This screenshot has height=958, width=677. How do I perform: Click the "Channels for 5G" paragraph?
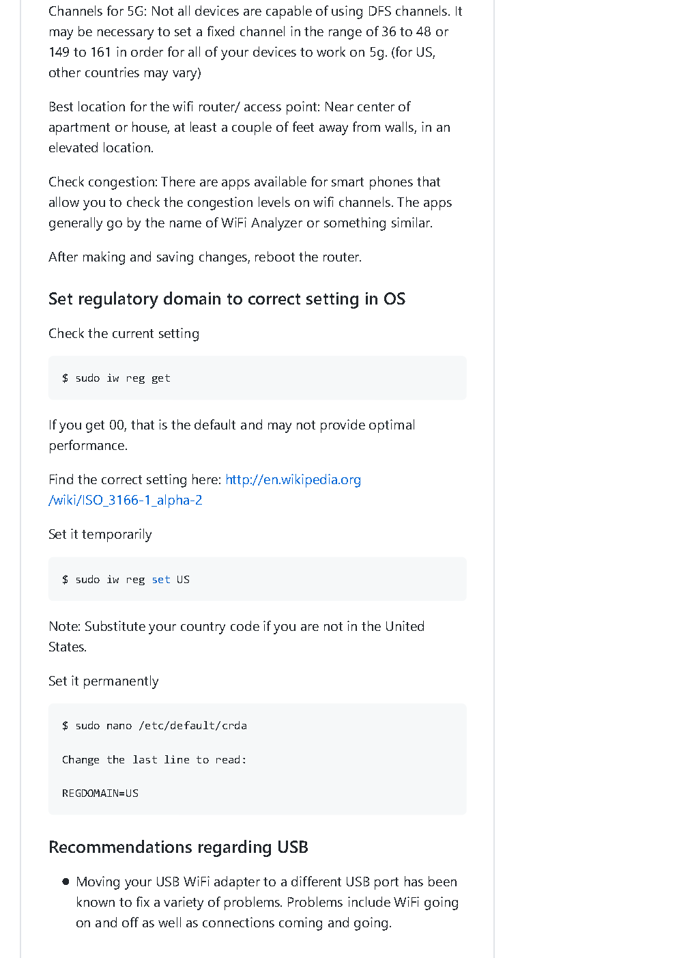[x=255, y=42]
